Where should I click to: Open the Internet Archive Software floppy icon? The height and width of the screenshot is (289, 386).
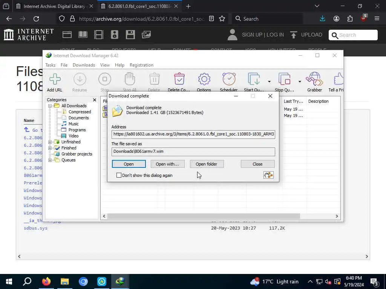pos(130,35)
